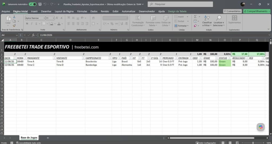
Task: Click the Font Color A icon
Action: click(59, 24)
